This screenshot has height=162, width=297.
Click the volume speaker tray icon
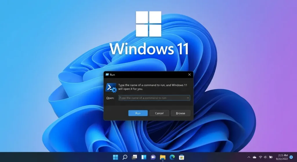click(x=265, y=157)
